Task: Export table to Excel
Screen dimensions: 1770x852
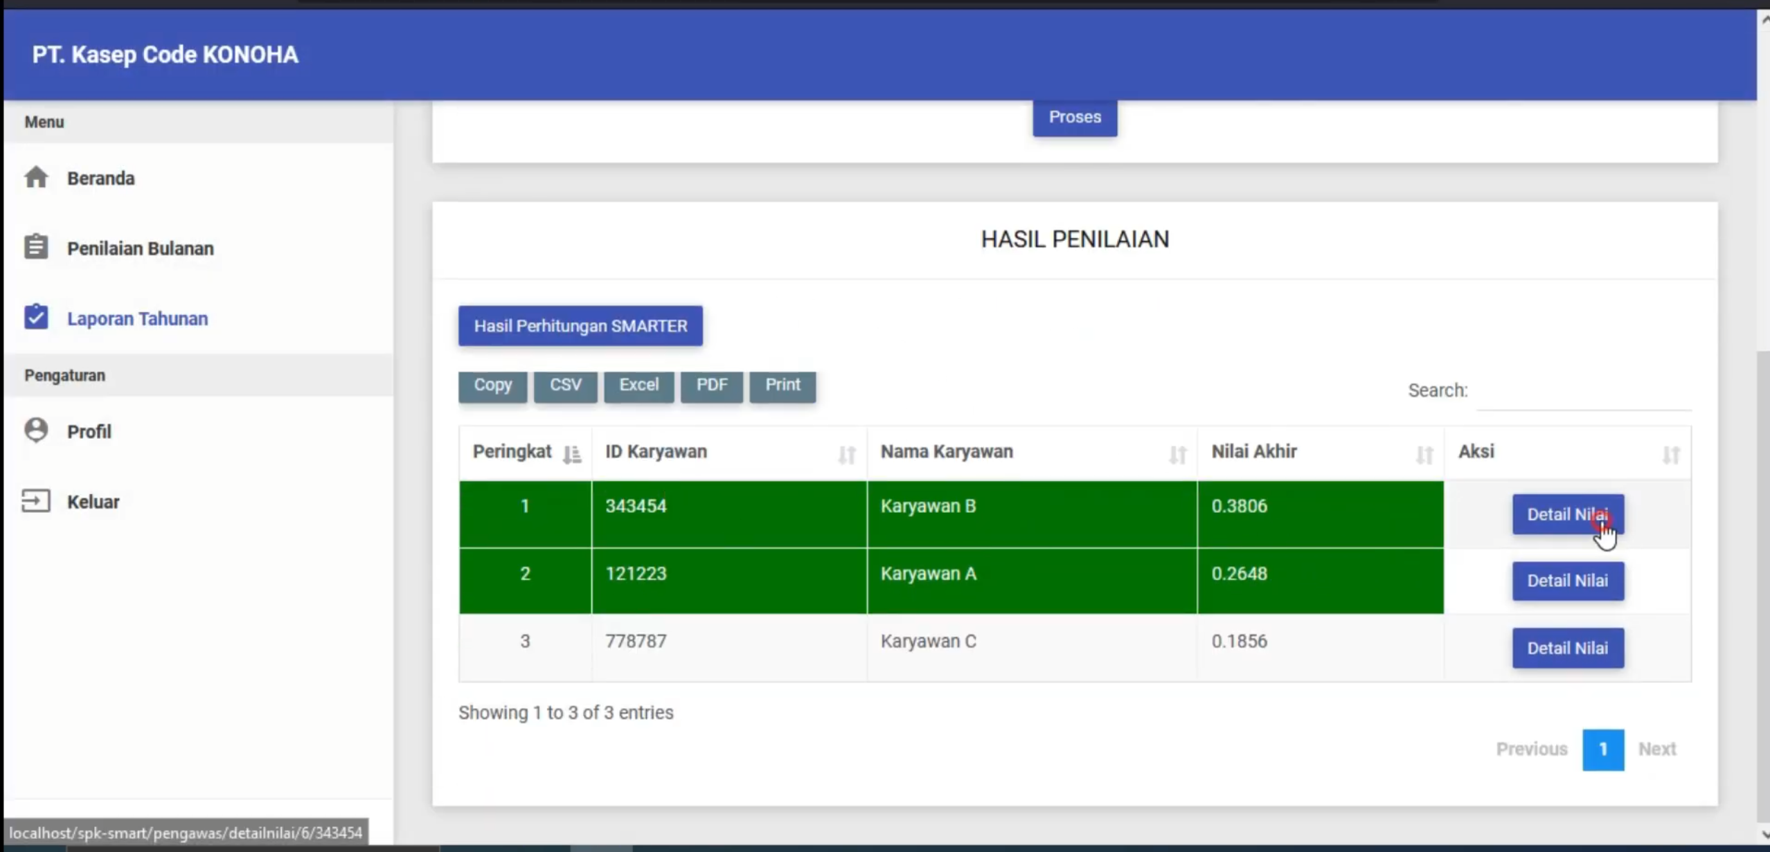Action: click(638, 386)
